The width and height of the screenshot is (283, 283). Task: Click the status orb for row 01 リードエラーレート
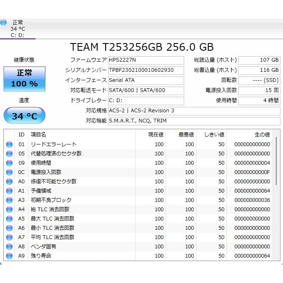pos(9,144)
